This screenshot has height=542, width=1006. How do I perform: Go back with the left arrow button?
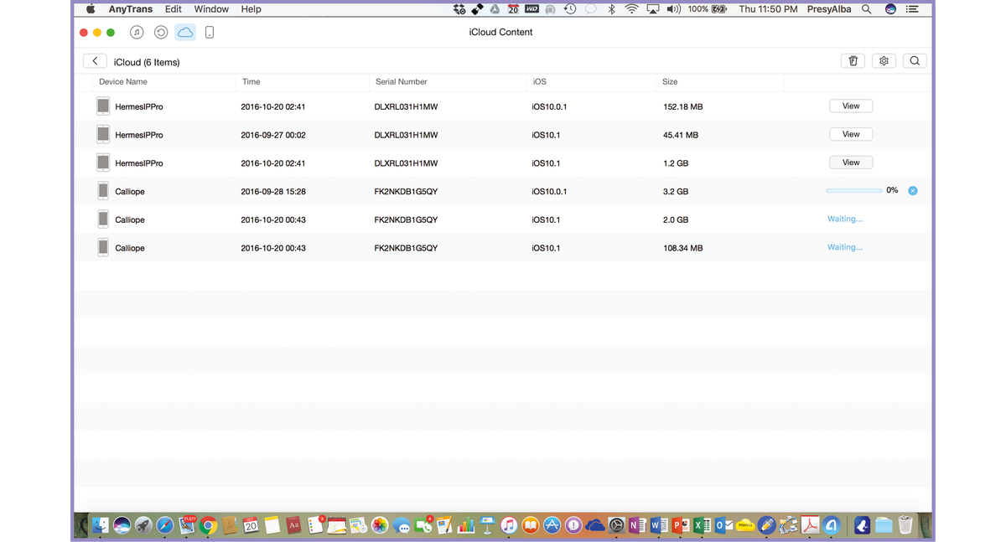click(95, 61)
